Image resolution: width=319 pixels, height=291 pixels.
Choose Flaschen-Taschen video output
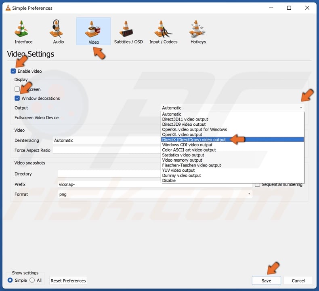tap(233, 165)
